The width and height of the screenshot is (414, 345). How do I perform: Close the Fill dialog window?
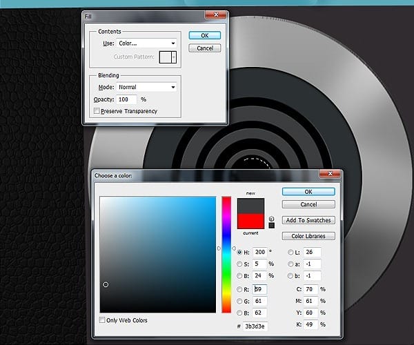click(x=216, y=14)
